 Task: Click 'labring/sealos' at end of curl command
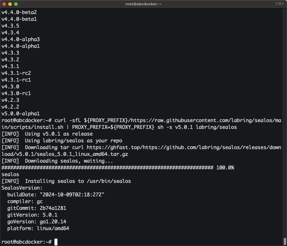click(x=216, y=127)
